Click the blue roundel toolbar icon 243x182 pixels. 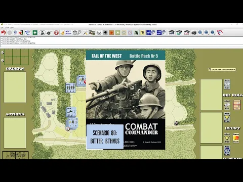[130, 32]
